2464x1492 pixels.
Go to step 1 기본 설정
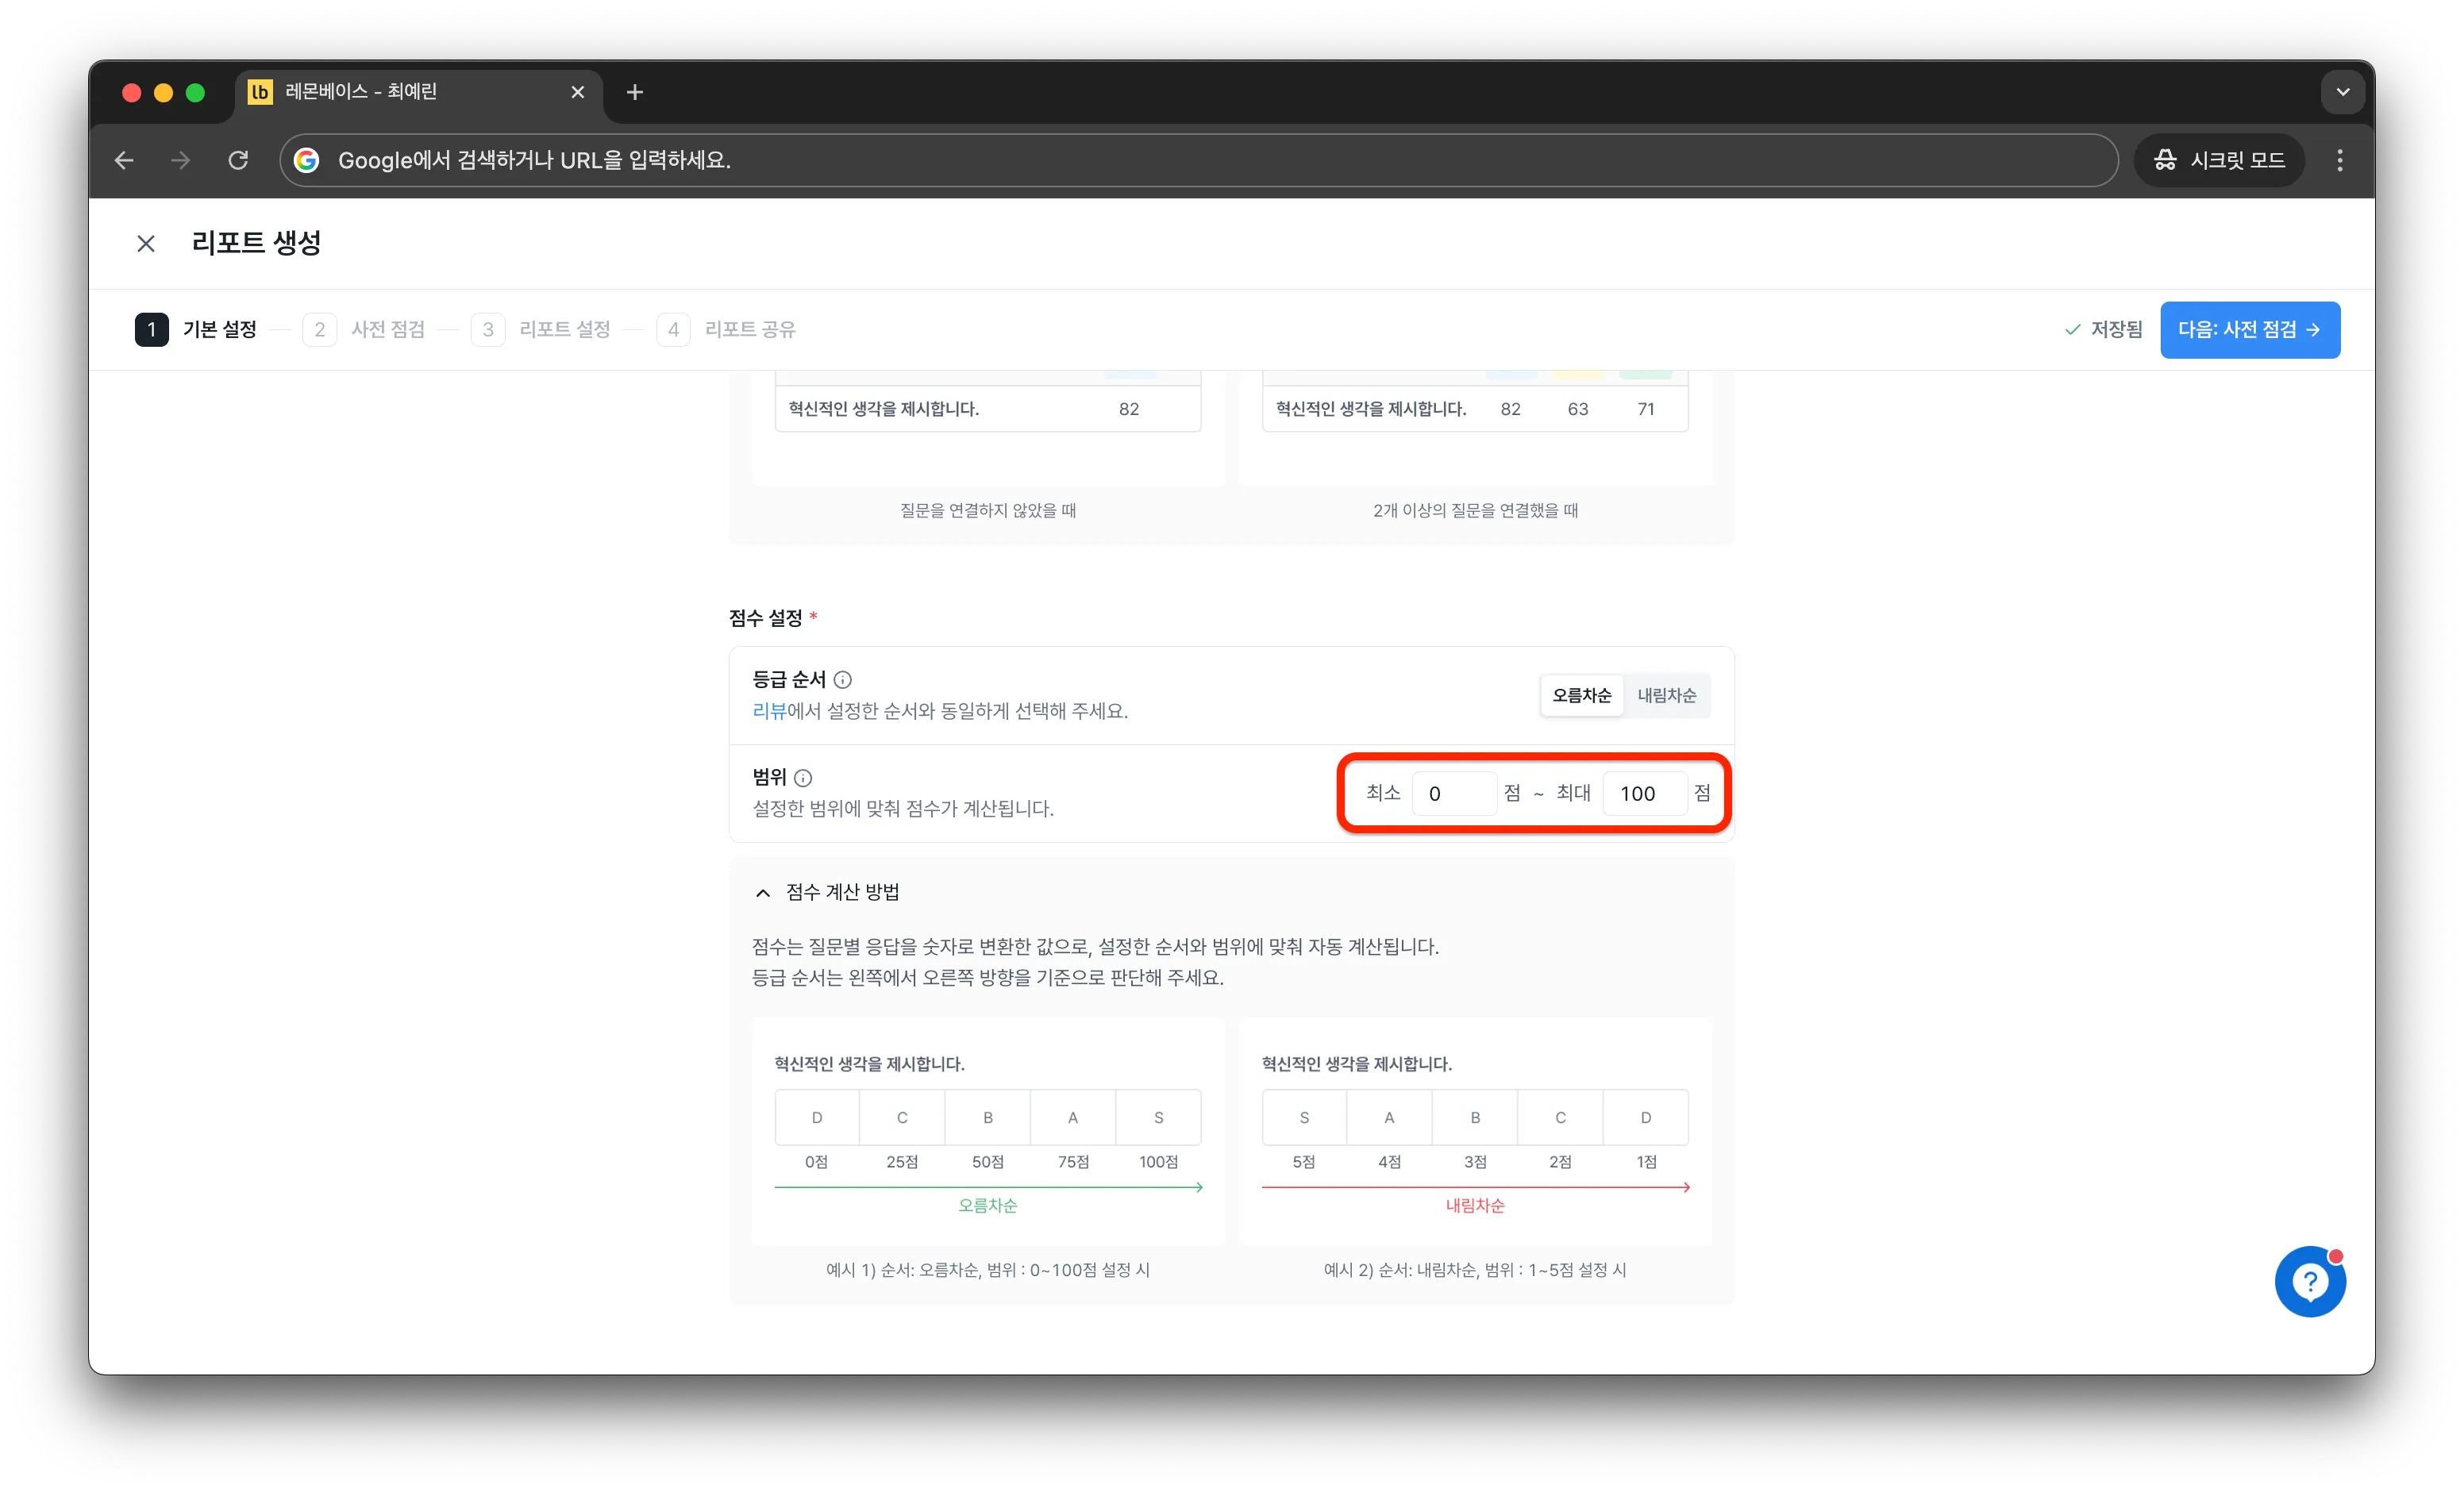[x=196, y=329]
